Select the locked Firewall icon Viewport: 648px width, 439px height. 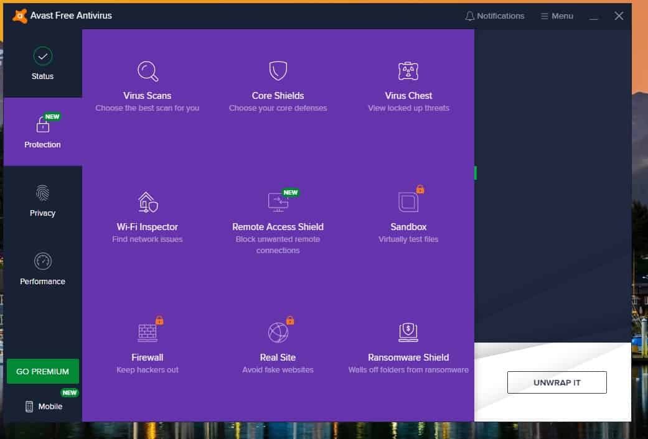148,333
